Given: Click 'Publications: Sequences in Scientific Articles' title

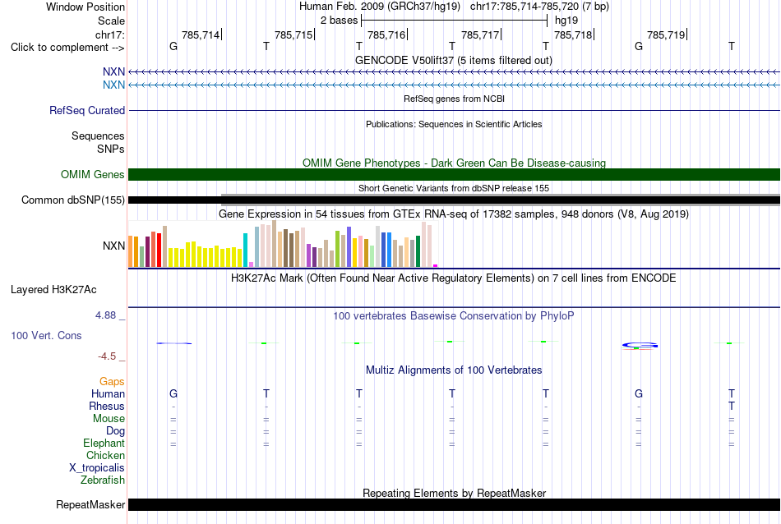Looking at the screenshot, I should (454, 124).
